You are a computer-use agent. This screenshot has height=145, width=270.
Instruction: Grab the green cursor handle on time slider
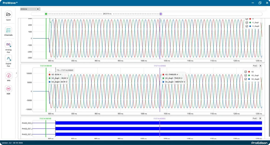(46, 14)
